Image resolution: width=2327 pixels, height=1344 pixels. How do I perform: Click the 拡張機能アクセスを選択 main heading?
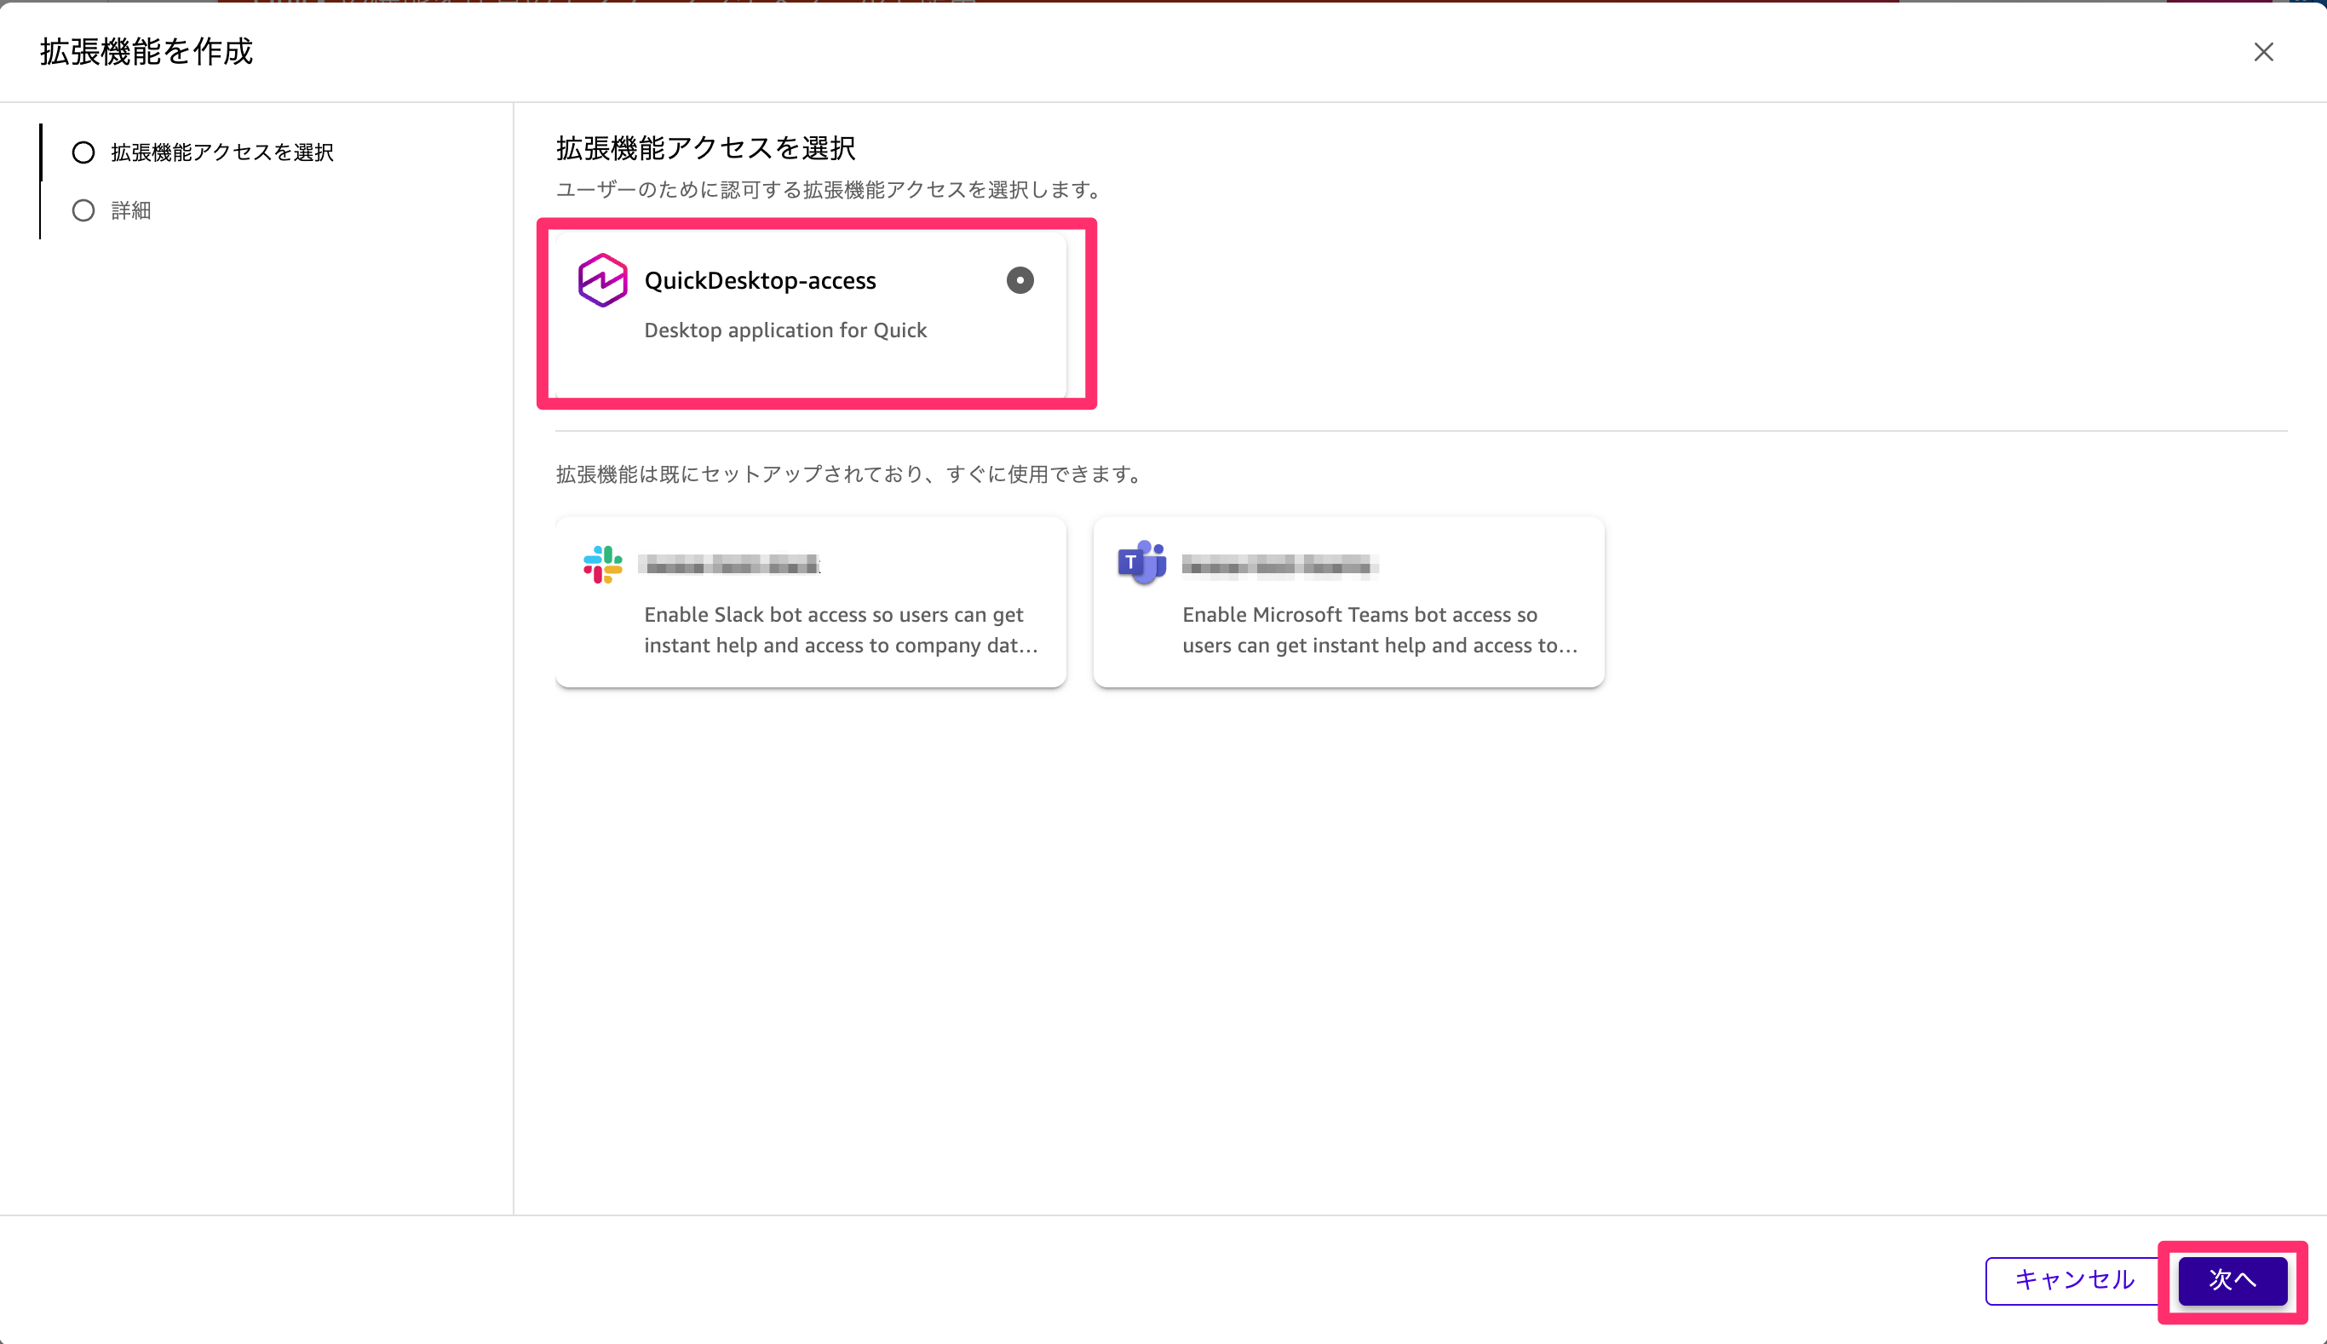[706, 147]
